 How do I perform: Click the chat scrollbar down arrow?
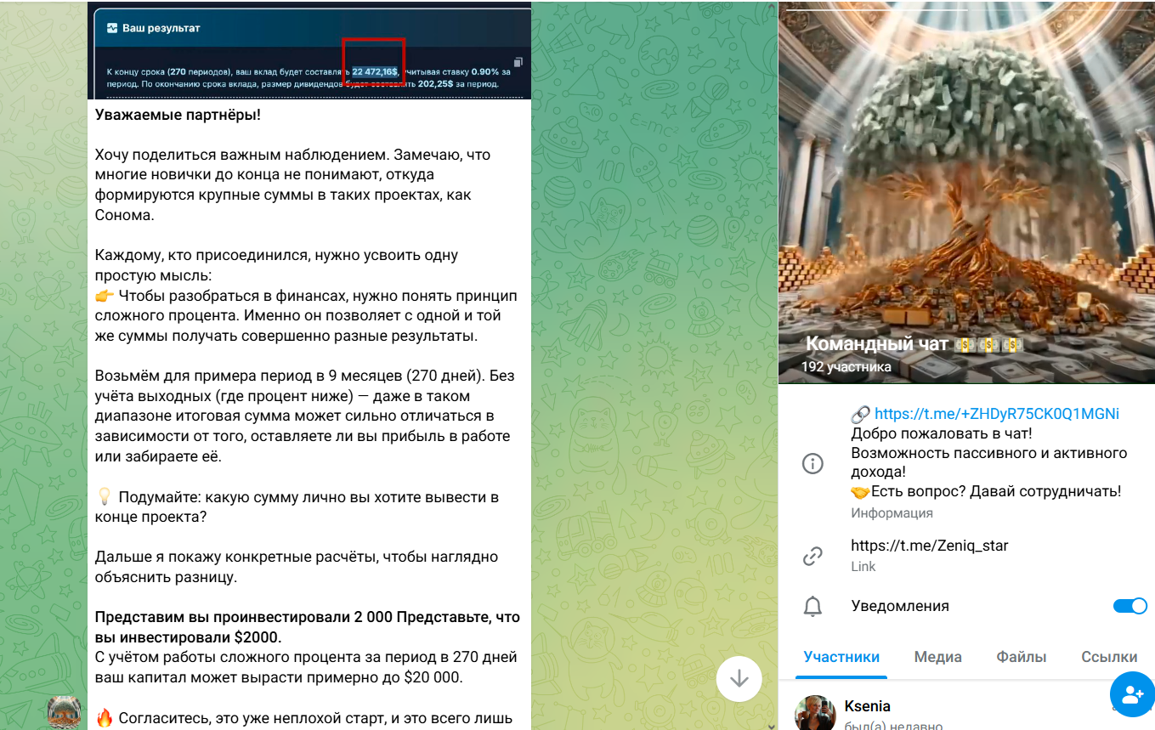[771, 725]
